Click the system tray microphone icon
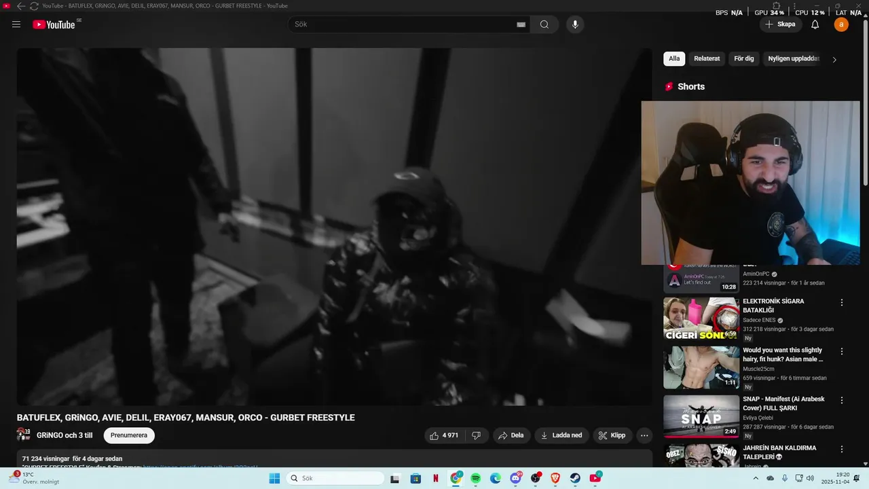869x489 pixels. click(785, 478)
